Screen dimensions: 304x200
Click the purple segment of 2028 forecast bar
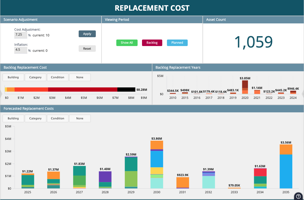pyautogui.click(x=105, y=177)
